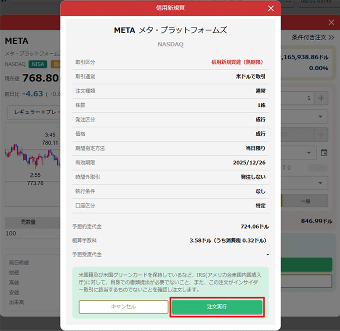The height and width of the screenshot is (331, 340).
Task: Click the NISA badge under META
Action: (x=37, y=64)
